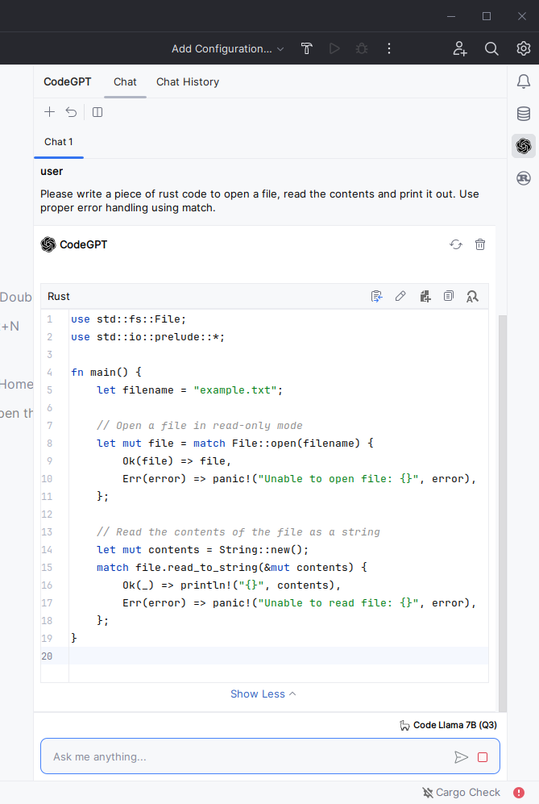Click the Build hammer icon
The width and height of the screenshot is (539, 804).
click(307, 48)
